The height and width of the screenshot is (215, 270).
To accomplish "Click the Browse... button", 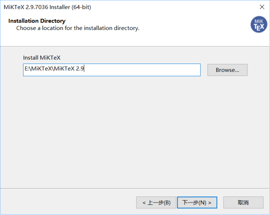I will (x=227, y=70).
